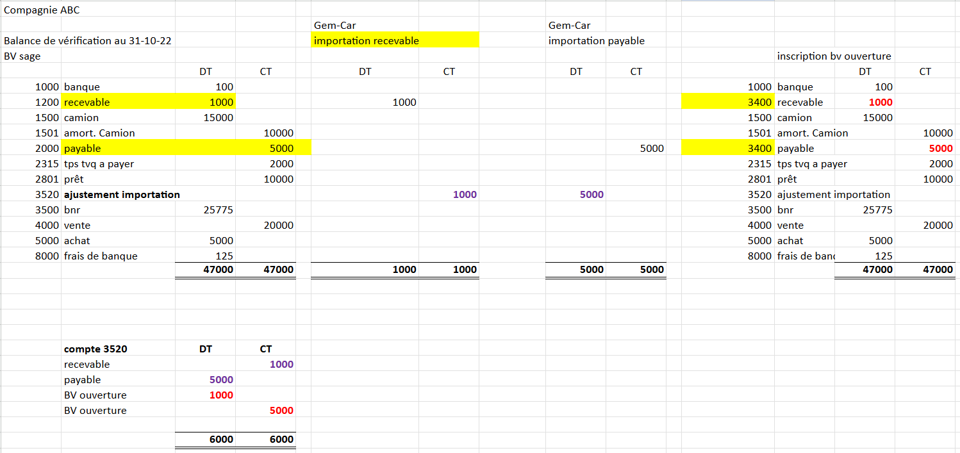This screenshot has width=960, height=453.
Task: Click the bold compte 3520 heading cell
Action: tap(95, 349)
